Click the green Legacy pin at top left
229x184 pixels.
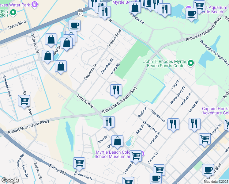coord(13,13)
